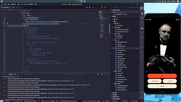This screenshot has height=102, width=181.
Task: Click the remote indicator at status bar left corner
Action: coord(1,101)
